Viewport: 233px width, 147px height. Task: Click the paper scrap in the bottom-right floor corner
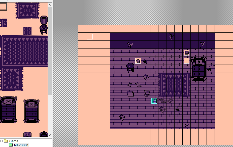coord(186,125)
